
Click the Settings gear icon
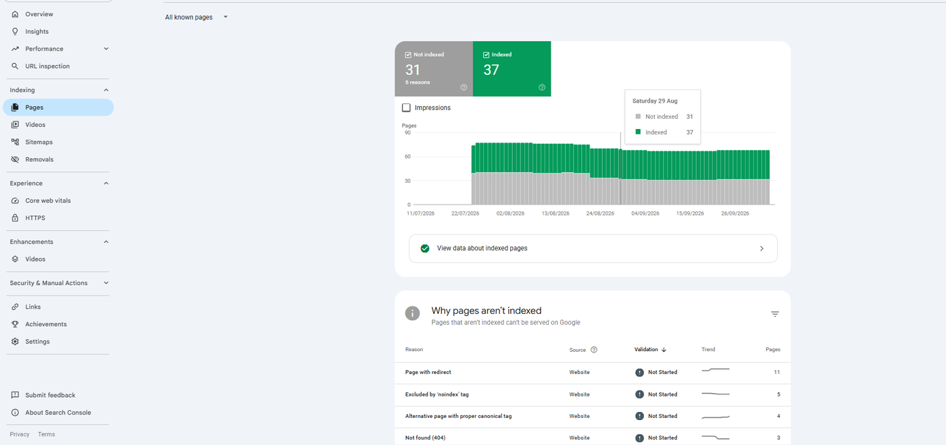click(15, 342)
